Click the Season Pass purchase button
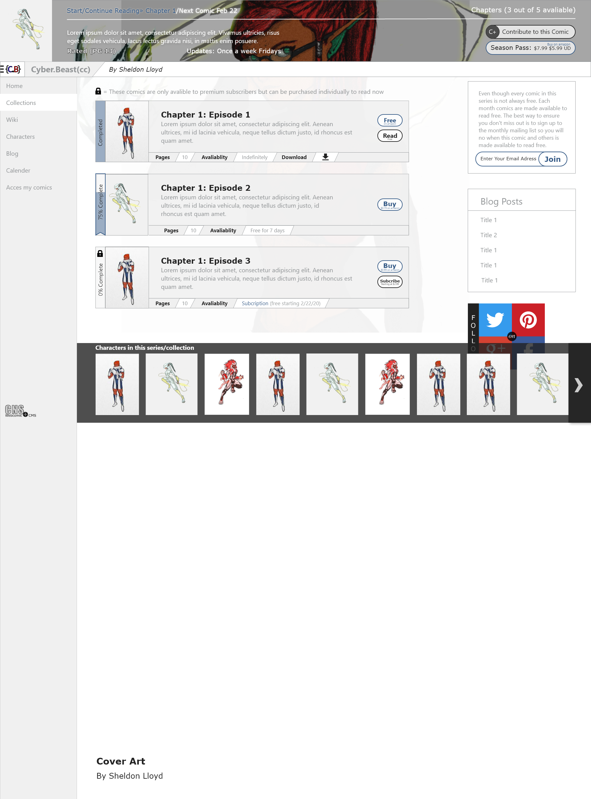The image size is (591, 799). coord(530,48)
